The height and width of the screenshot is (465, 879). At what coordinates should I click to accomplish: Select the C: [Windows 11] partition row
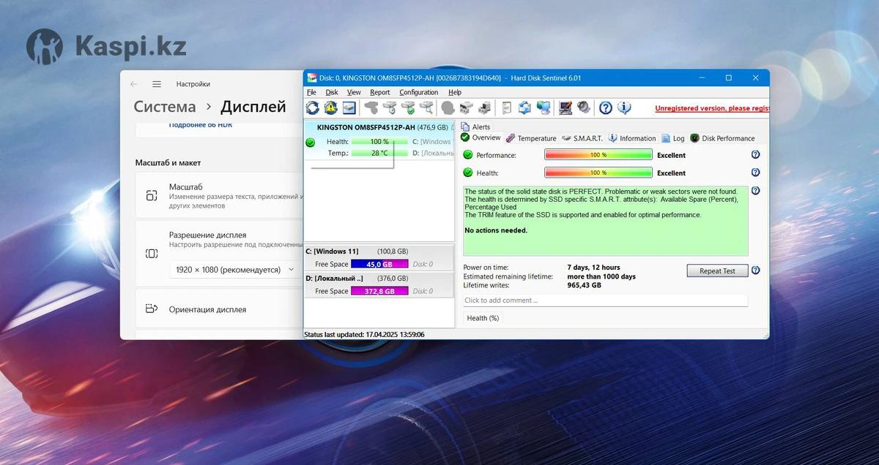point(379,258)
